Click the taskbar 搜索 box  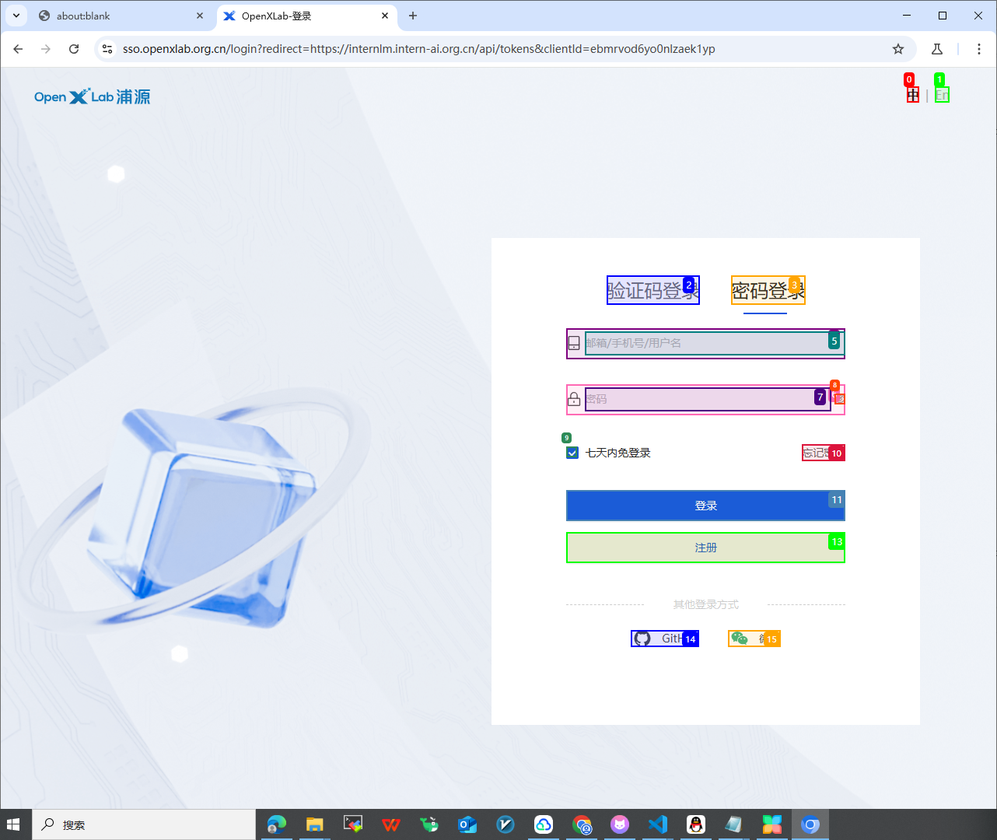144,824
